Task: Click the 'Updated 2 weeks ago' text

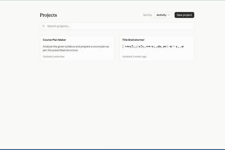Action: 134,56
